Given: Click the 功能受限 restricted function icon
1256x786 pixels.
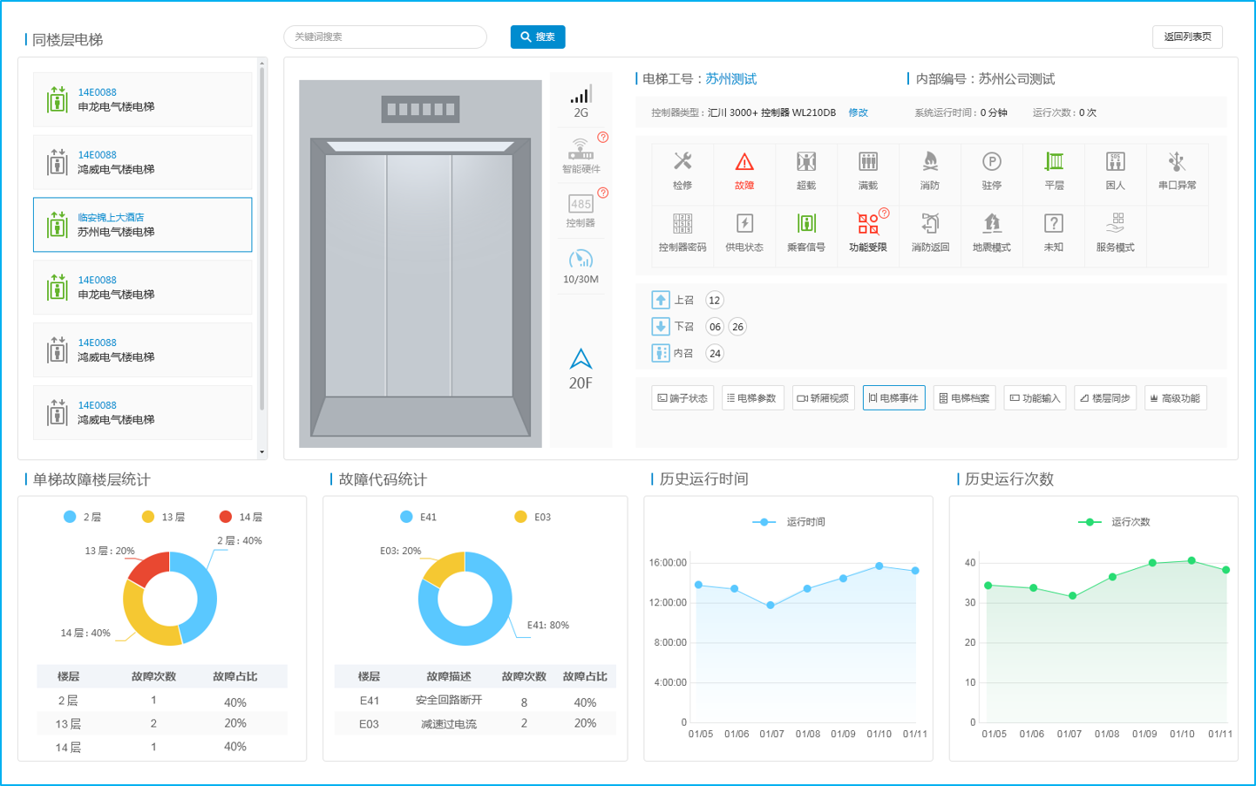Looking at the screenshot, I should point(867,225).
